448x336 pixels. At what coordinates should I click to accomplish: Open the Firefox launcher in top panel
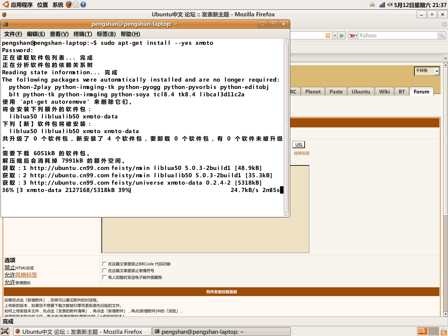coord(69,4)
